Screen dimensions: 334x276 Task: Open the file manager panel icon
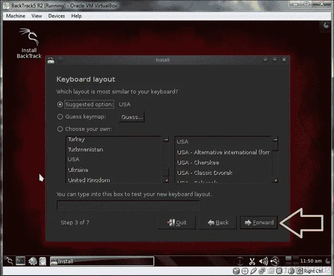pyautogui.click(x=42, y=261)
